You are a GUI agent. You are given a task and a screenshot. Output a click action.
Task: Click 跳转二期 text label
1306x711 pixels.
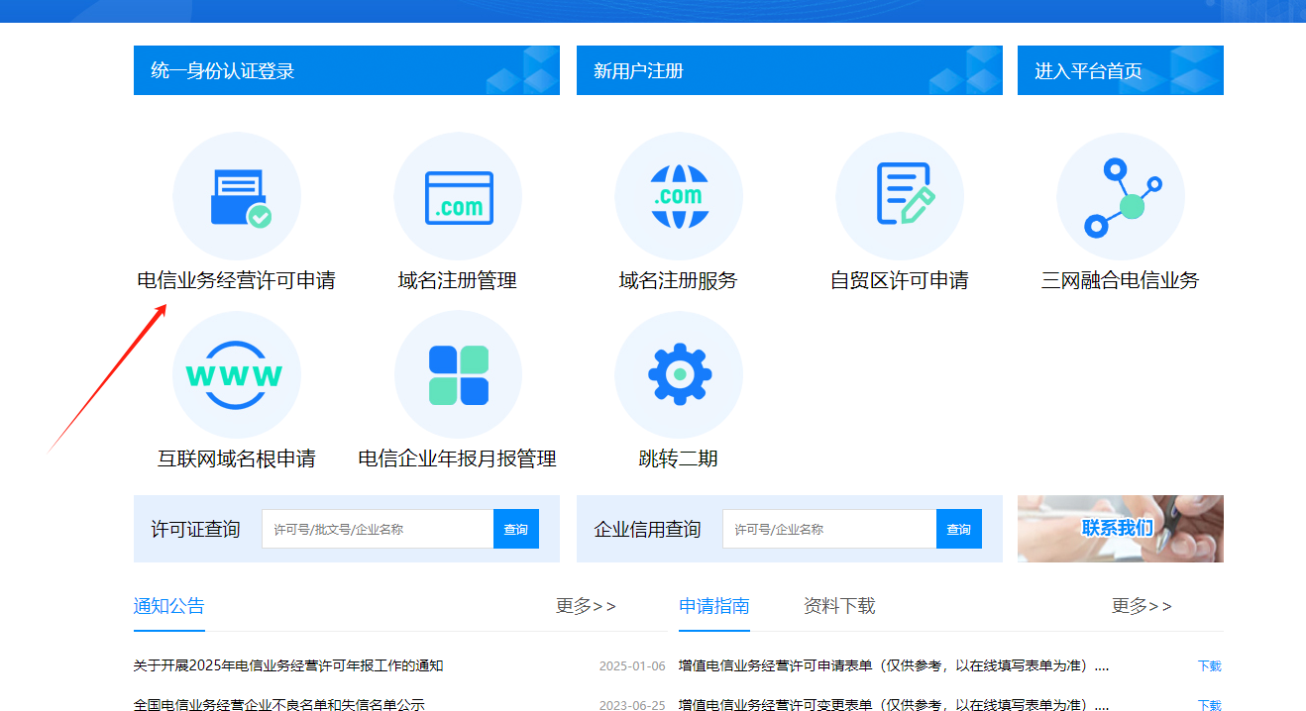pyautogui.click(x=679, y=459)
